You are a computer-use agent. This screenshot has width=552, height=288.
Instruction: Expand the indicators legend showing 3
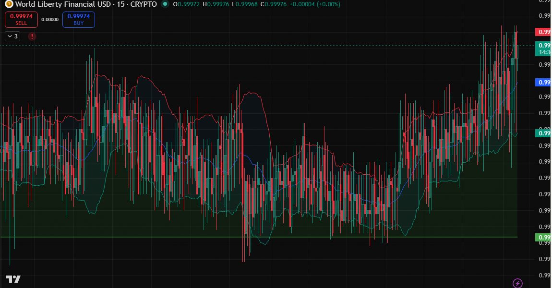pos(12,36)
